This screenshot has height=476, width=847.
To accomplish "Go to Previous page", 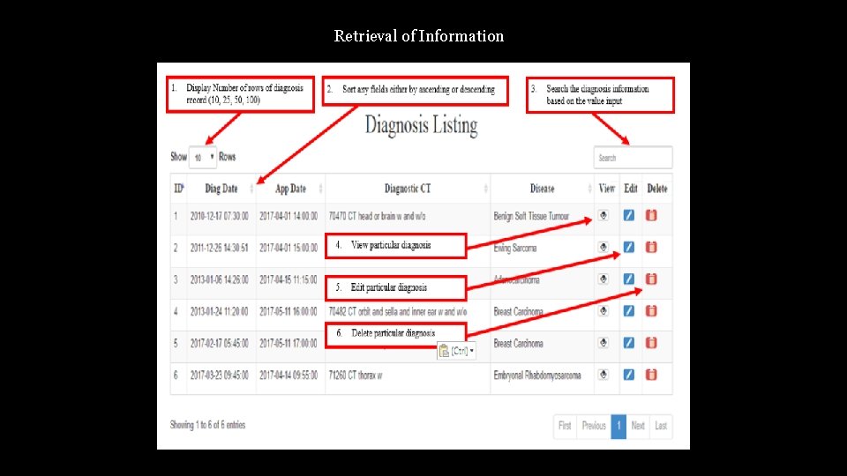I will (x=594, y=426).
